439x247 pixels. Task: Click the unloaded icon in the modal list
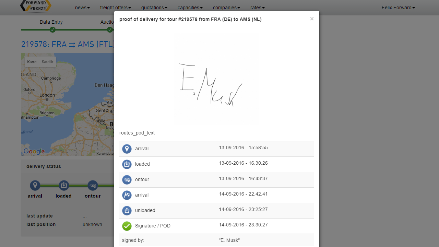127,211
